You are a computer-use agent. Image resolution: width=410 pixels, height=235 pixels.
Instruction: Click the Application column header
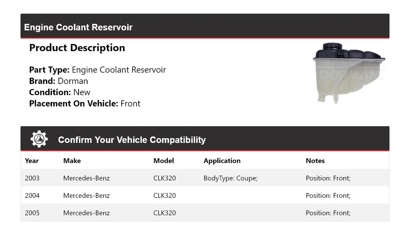coord(222,161)
